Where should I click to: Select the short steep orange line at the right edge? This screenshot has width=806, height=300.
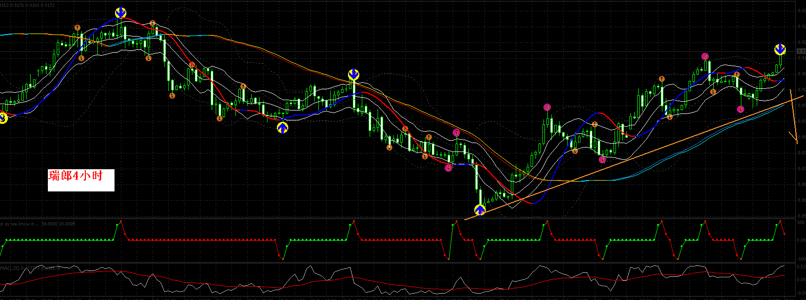coord(794,117)
